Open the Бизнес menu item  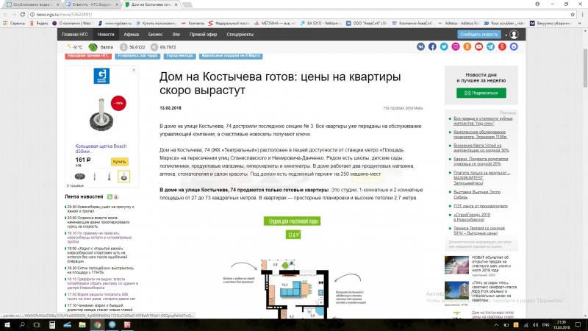click(x=155, y=34)
